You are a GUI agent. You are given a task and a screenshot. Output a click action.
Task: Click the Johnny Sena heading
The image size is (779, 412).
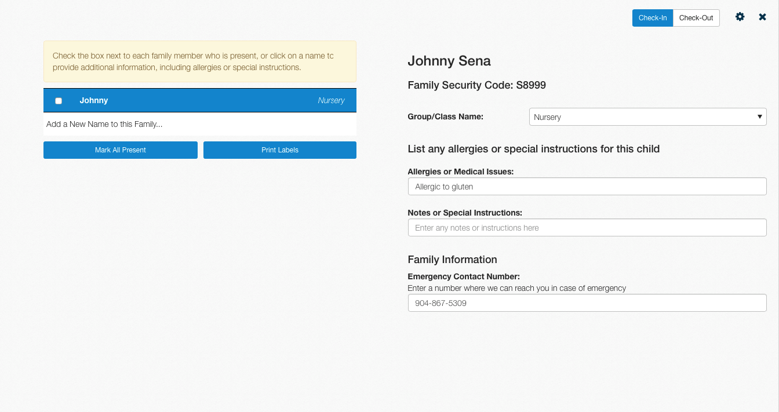pos(449,61)
